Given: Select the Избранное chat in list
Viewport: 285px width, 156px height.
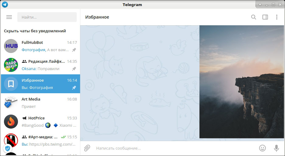Looking at the screenshot, I should click(40, 84).
